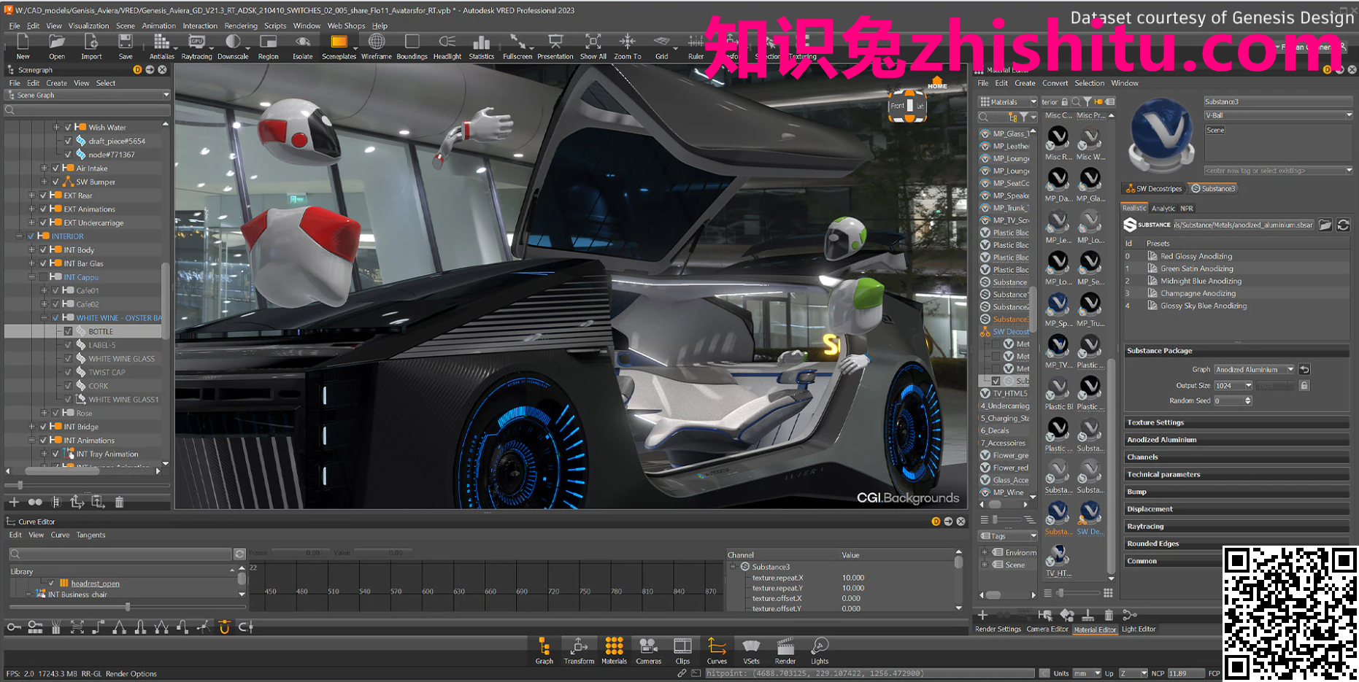Open the Cameras module in bottom bar
Viewport: 1359px width, 682px height.
[x=649, y=651]
